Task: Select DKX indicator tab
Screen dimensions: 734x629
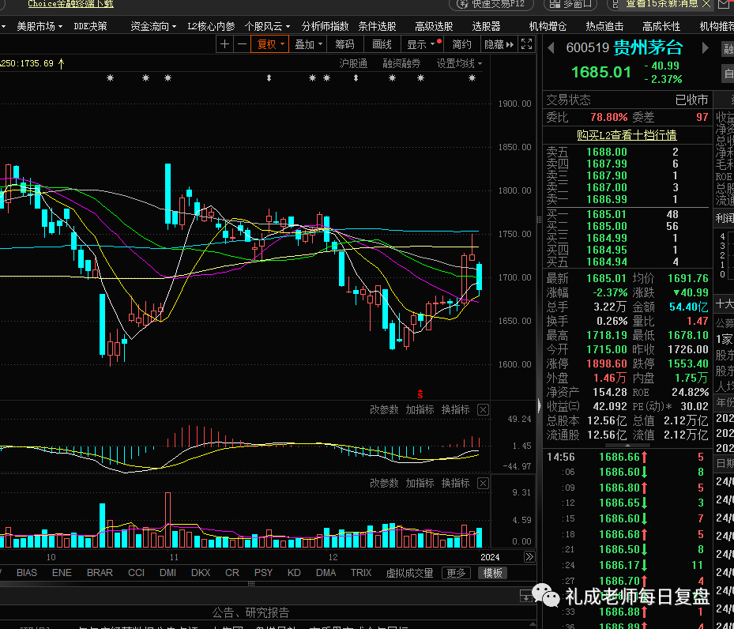Action: point(201,573)
